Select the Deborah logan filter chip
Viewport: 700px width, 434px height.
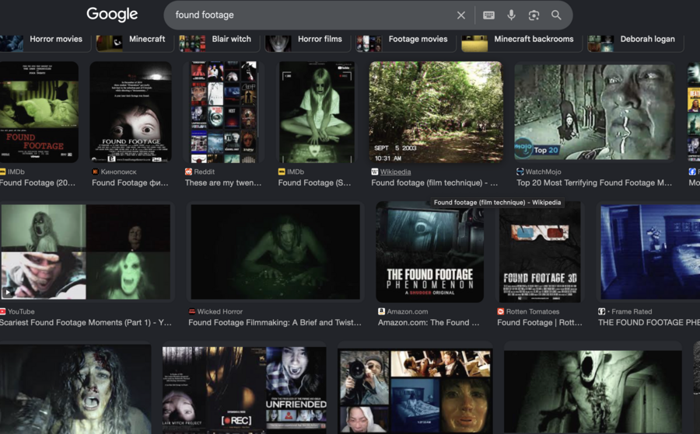pos(635,43)
